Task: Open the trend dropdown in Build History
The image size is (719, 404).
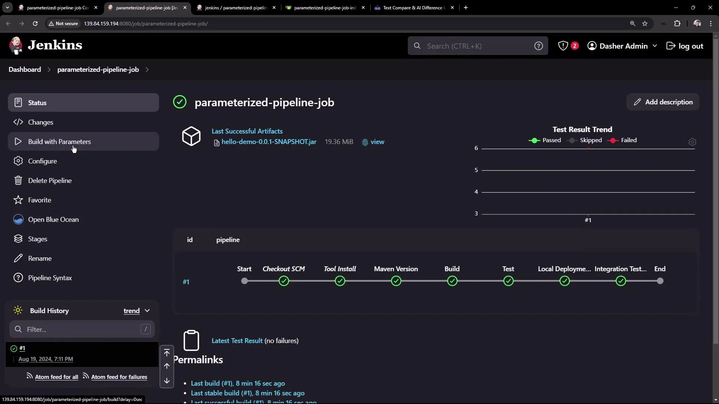Action: pyautogui.click(x=136, y=310)
